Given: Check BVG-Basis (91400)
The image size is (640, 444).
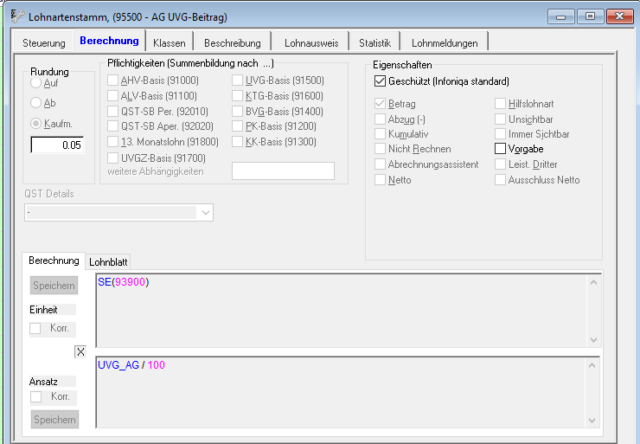Looking at the screenshot, I should 237,112.
